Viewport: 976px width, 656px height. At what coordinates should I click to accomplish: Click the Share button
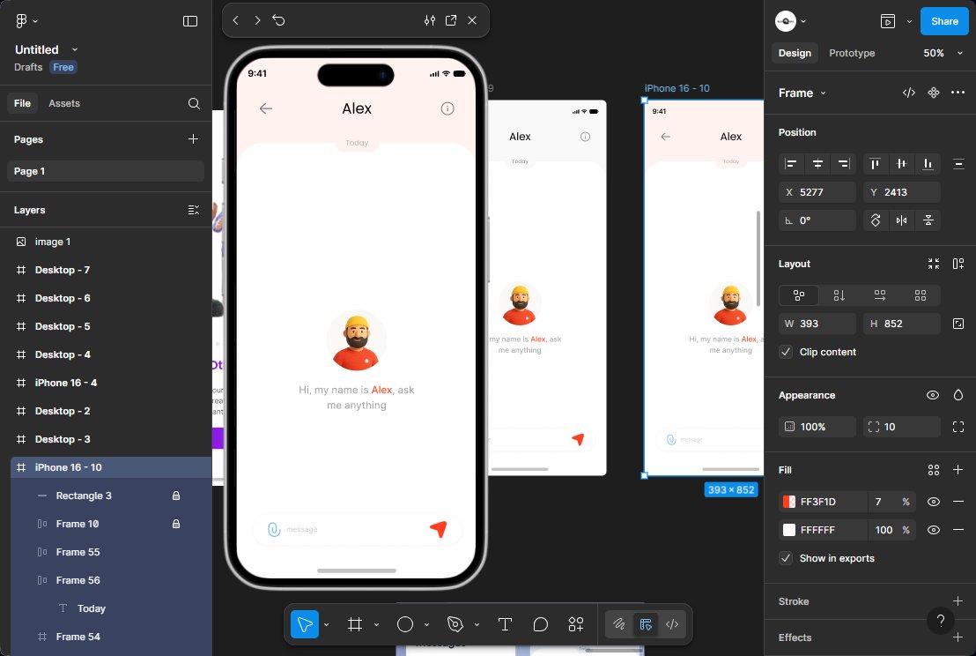(x=944, y=21)
